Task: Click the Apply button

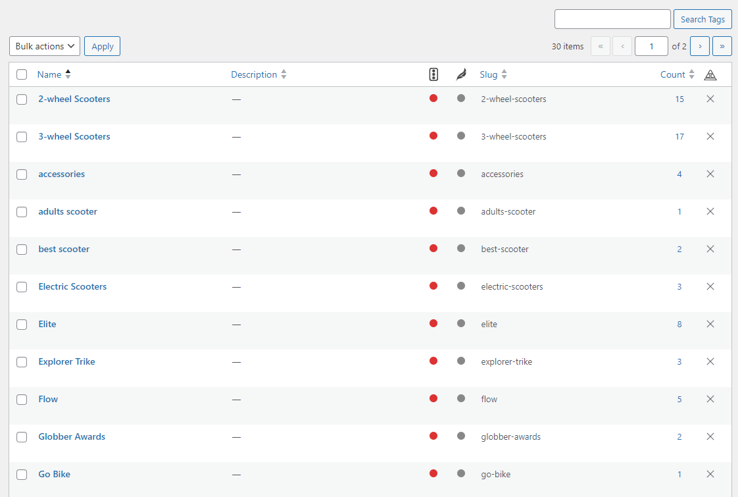Action: 102,46
